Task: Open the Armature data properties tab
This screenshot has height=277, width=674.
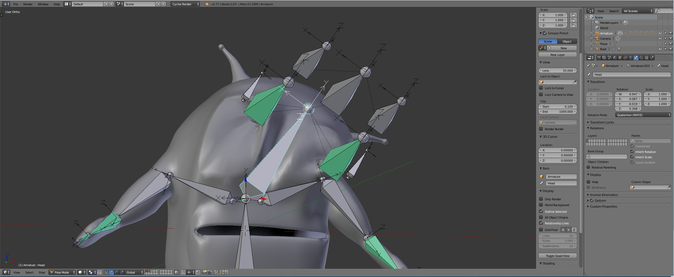Action: click(631, 58)
